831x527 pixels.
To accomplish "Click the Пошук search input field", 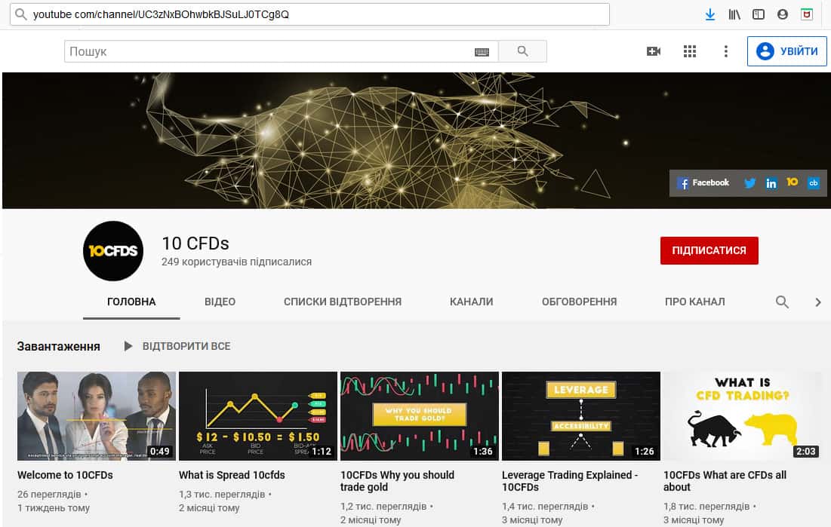I will [x=268, y=52].
